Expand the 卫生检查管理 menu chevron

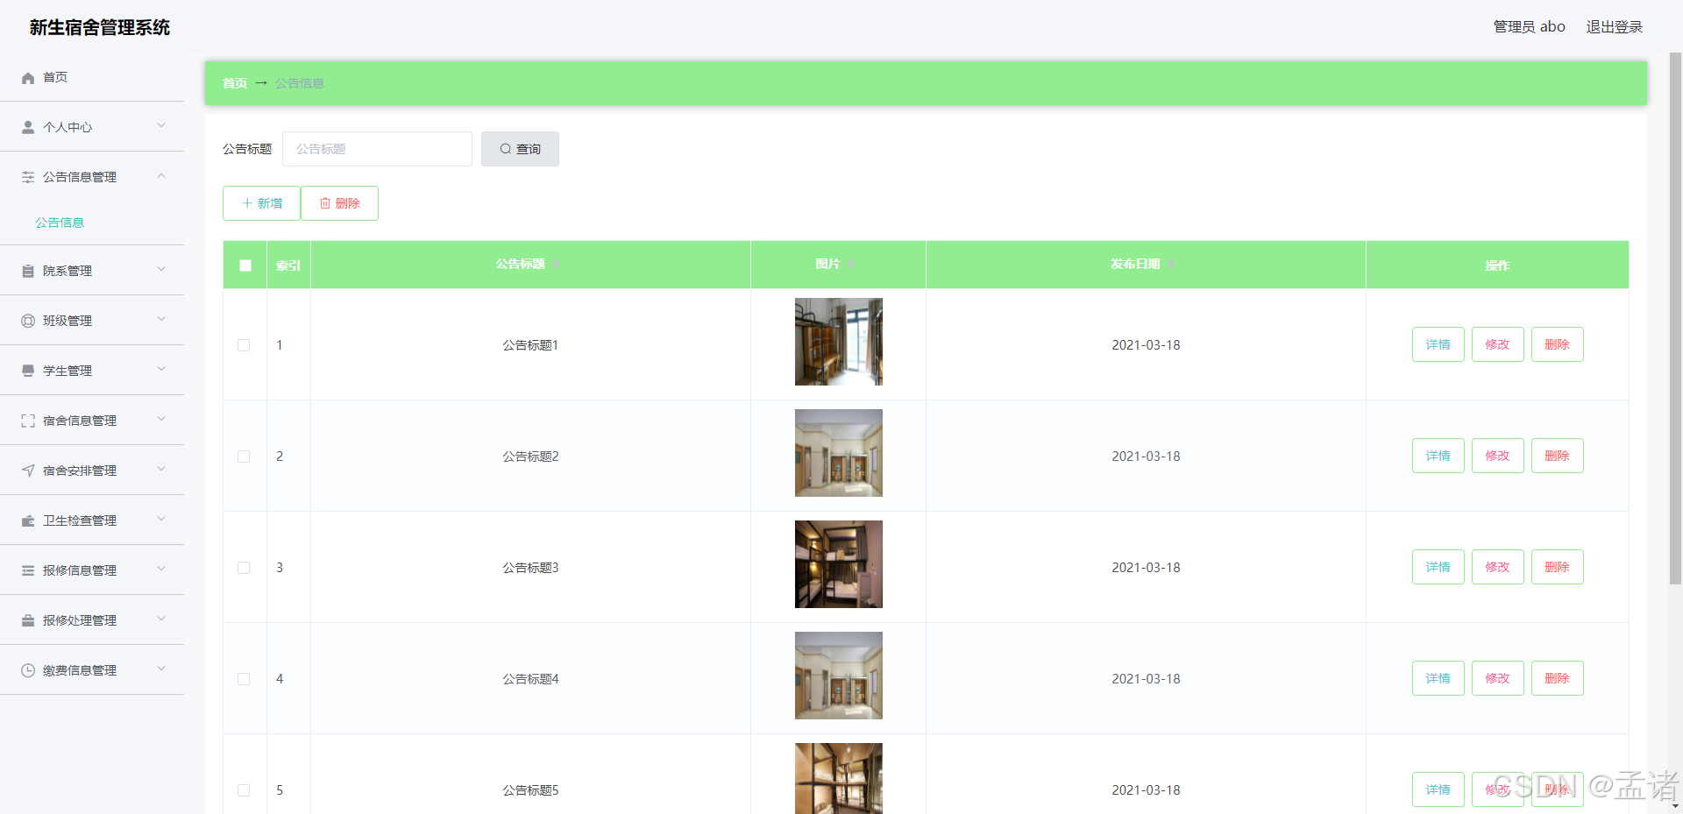[x=161, y=520]
